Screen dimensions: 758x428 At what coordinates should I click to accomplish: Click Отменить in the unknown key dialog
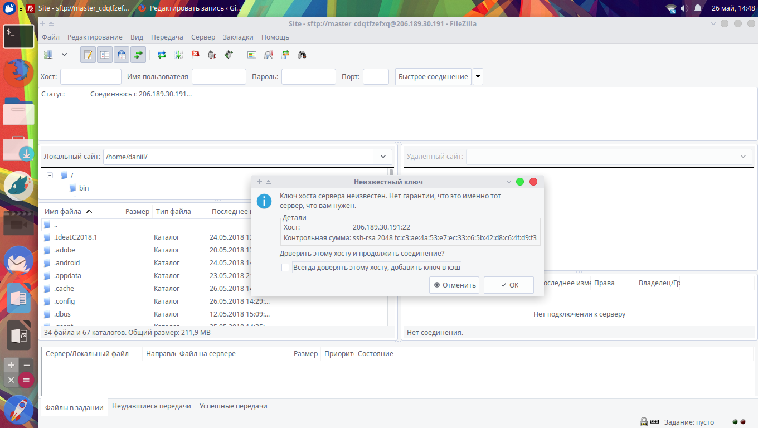[x=455, y=285]
